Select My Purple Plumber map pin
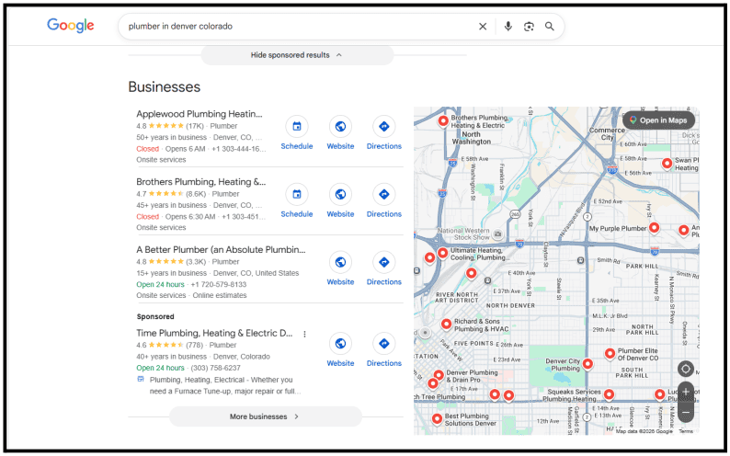Viewport: 730px width, 456px height. pyautogui.click(x=654, y=228)
